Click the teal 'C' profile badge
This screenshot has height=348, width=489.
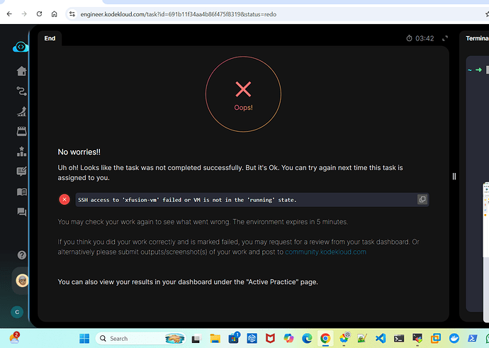click(17, 312)
